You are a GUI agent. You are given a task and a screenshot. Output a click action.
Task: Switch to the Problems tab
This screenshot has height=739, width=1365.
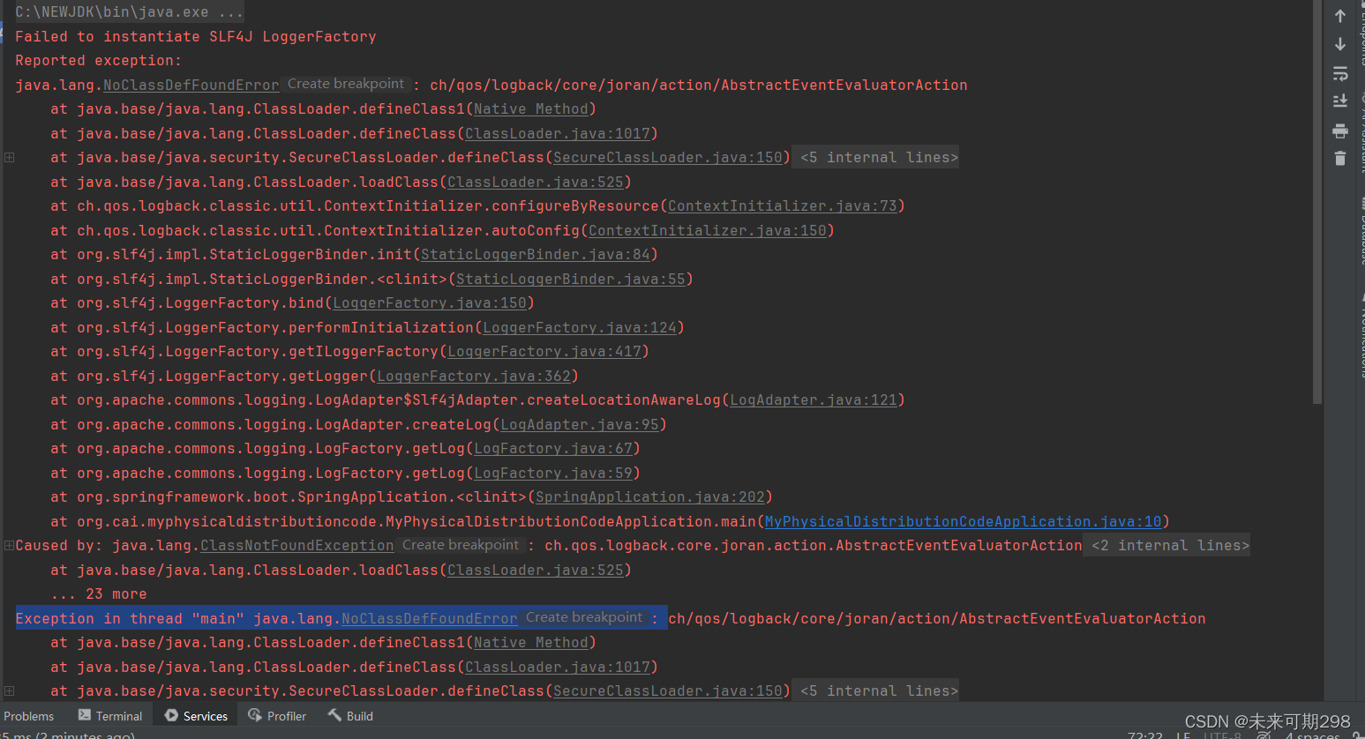(29, 715)
